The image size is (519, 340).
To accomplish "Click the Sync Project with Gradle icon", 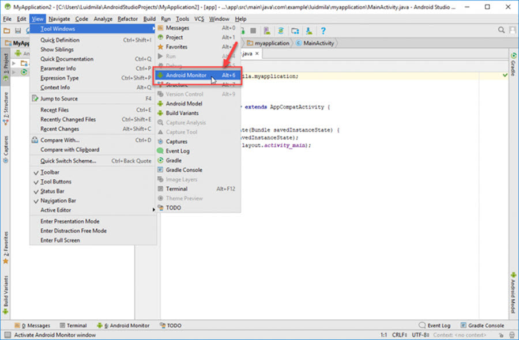I will (x=281, y=31).
